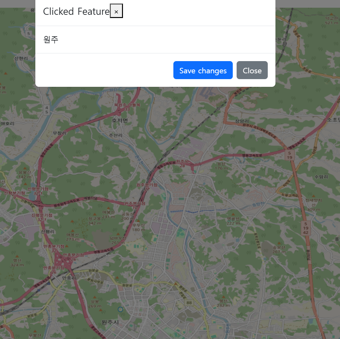Click the 4 5 route shield
The height and width of the screenshot is (339, 340).
47,110
